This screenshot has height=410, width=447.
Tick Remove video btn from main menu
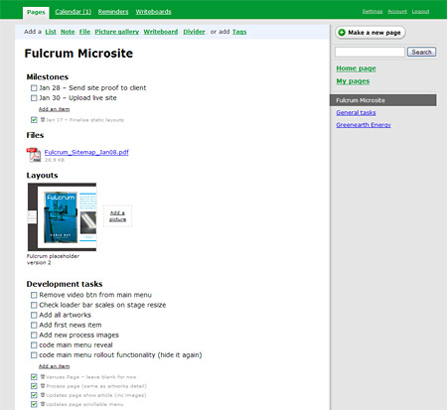point(34,295)
